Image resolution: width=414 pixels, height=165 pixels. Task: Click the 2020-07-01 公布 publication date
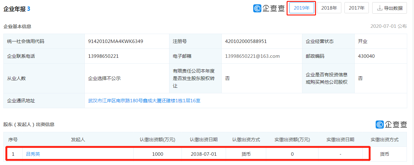[x=389, y=26]
